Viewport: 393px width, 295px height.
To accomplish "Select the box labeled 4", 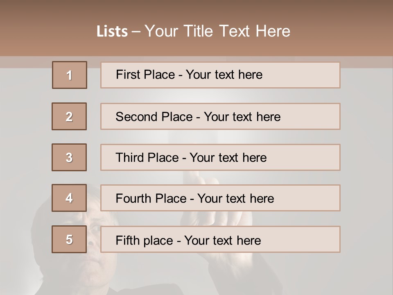I will (x=69, y=198).
